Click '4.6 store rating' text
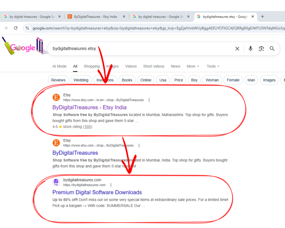 pos(67,127)
